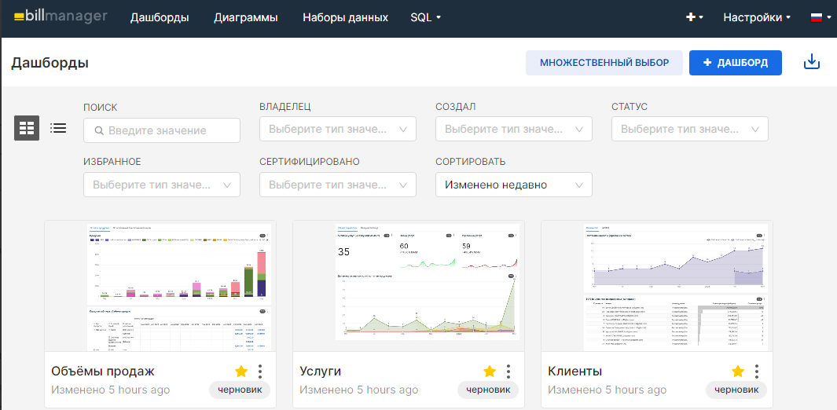
Task: Click черновик badge on Услуги card
Action: [488, 390]
